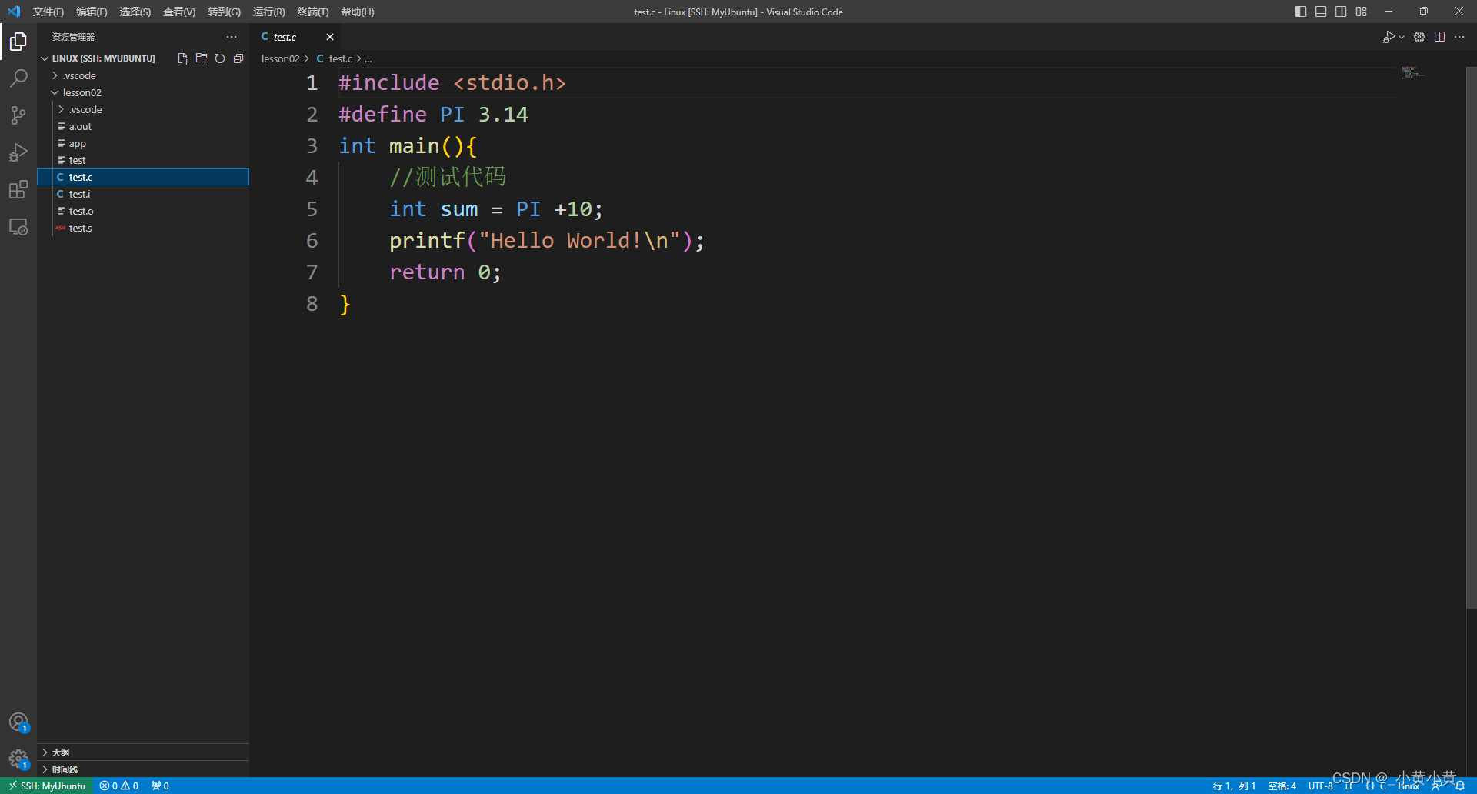Open explorer panel more actions menu

232,37
